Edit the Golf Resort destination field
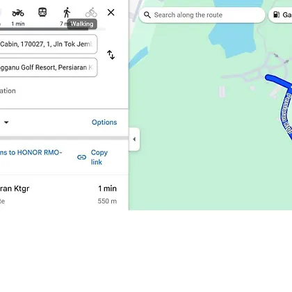Viewport: 292px width, 292px height. [49, 67]
